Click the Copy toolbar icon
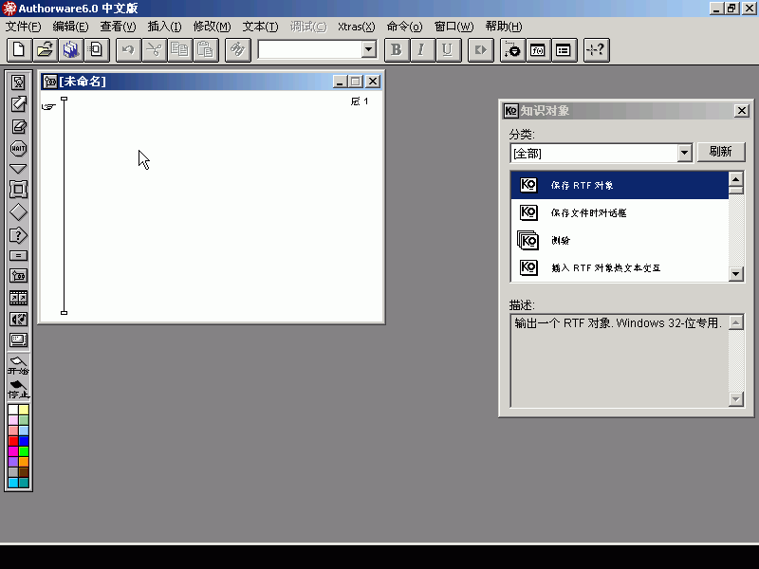The image size is (759, 569). coord(179,50)
